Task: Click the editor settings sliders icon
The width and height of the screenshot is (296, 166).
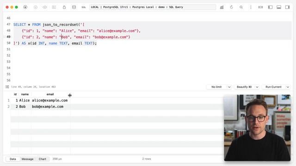Action: click(7, 87)
